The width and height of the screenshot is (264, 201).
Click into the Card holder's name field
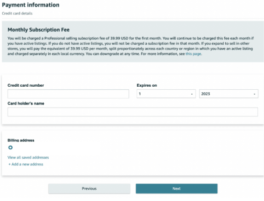tap(133, 112)
